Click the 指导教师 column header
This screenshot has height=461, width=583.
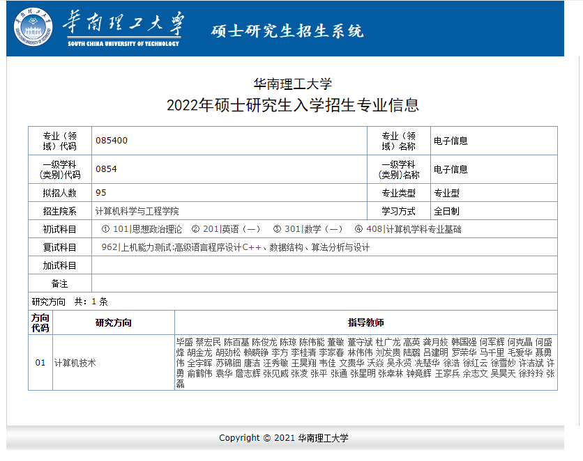pos(366,322)
